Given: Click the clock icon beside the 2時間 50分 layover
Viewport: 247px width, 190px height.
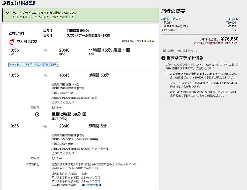Looking at the screenshot, I should point(37,114).
